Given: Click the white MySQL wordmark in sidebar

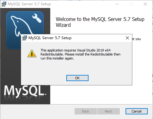Looking at the screenshot, I should coord(25,91).
